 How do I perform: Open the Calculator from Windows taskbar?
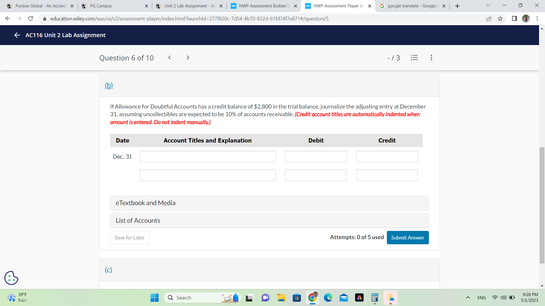374,298
